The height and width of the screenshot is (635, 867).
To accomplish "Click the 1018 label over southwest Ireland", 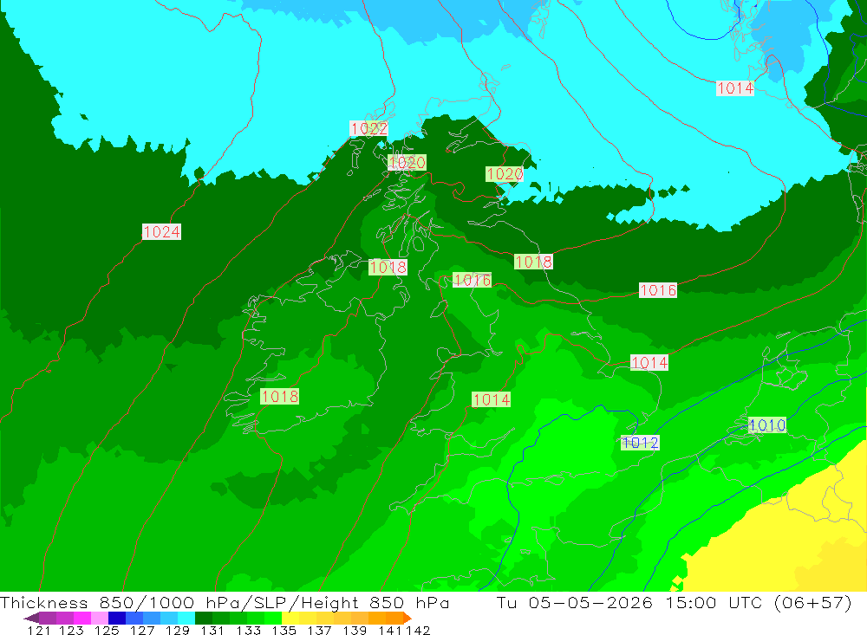I will coord(280,396).
